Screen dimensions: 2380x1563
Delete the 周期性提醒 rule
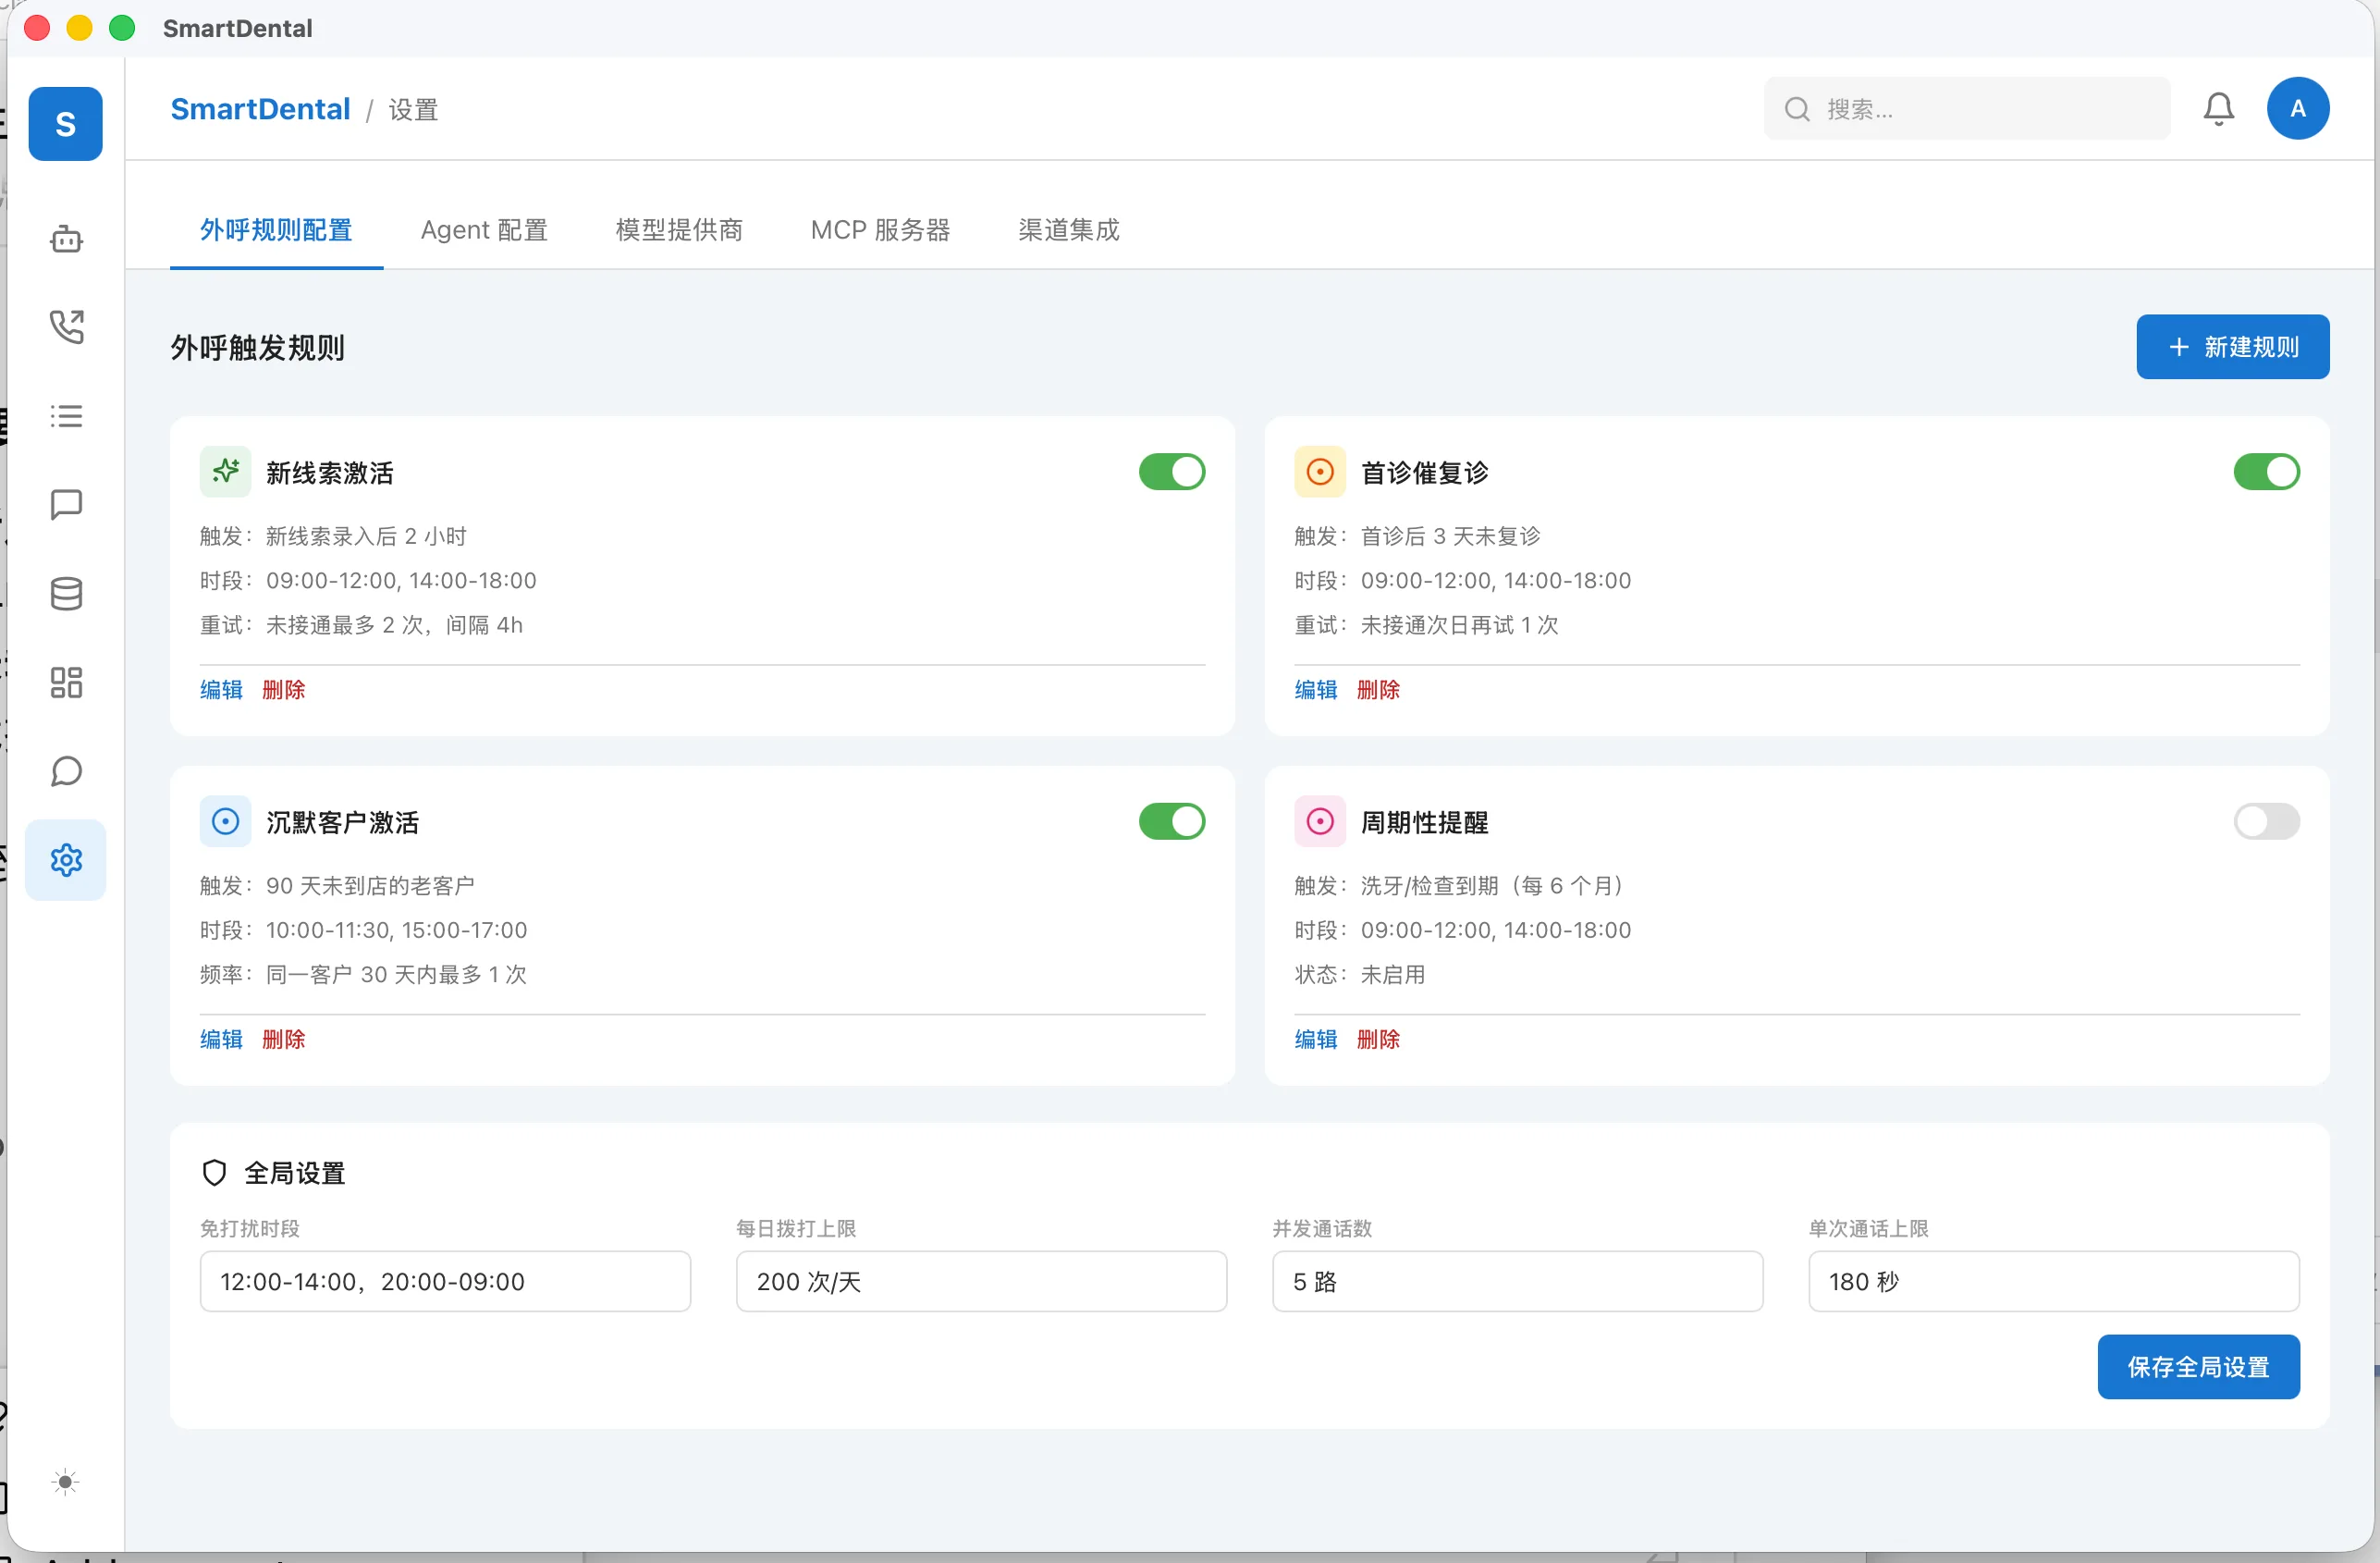(x=1378, y=1039)
